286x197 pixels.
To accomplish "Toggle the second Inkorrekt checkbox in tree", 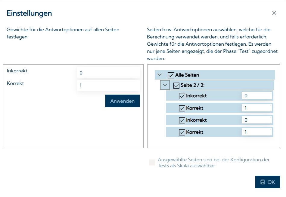I will [182, 120].
